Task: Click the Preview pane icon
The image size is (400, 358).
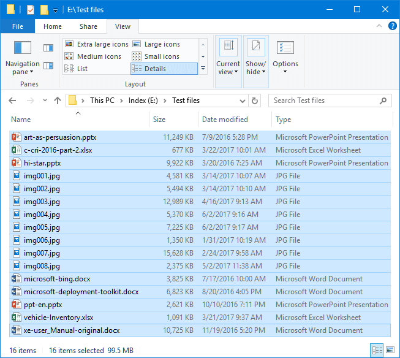Action: point(48,47)
